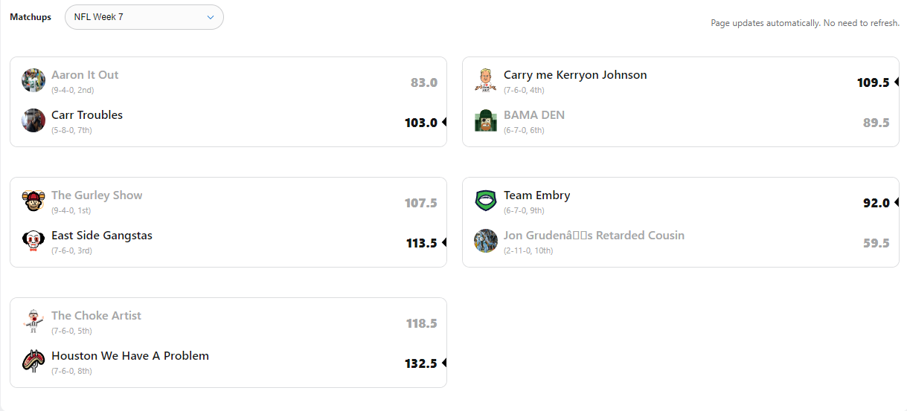This screenshot has width=907, height=411.
Task: Click Houston We Have A Problem avatar
Action: point(33,361)
